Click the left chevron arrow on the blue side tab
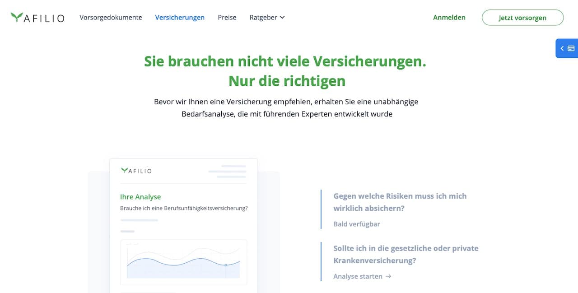This screenshot has height=293, width=578. coord(562,48)
